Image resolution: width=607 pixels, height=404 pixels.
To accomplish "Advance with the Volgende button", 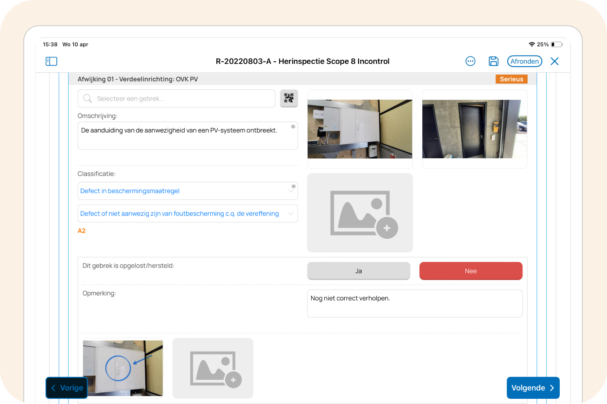I will coord(533,388).
